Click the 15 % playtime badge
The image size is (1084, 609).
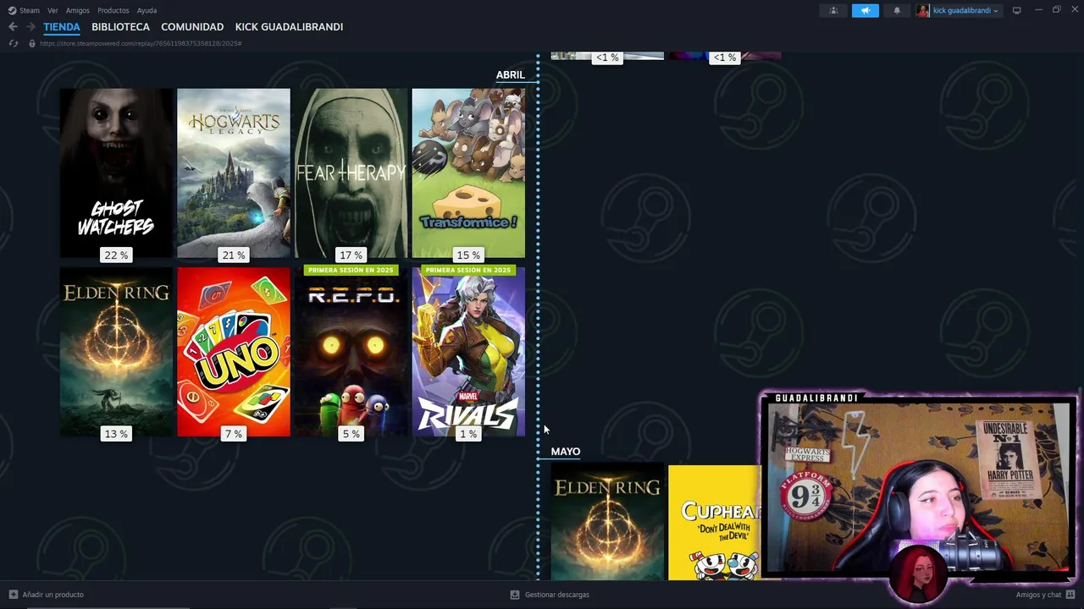pyautogui.click(x=468, y=255)
